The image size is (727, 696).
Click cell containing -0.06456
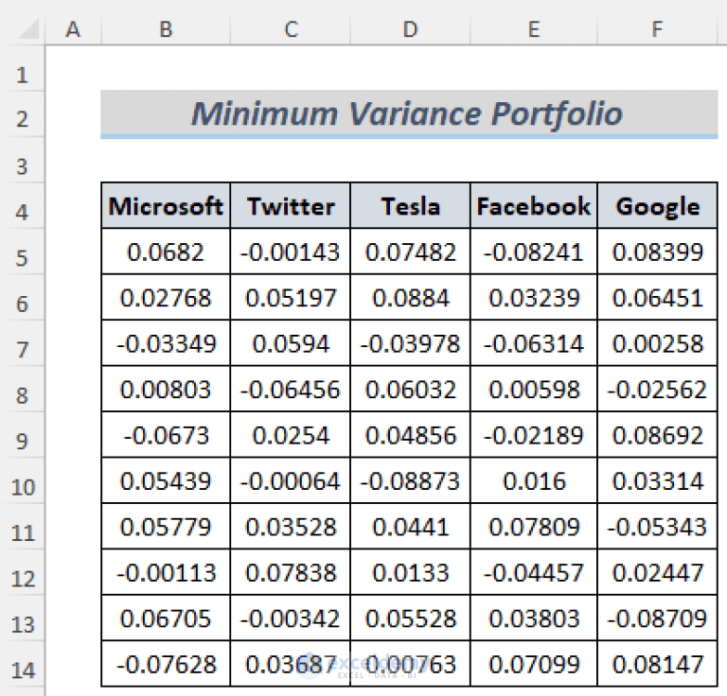291,389
